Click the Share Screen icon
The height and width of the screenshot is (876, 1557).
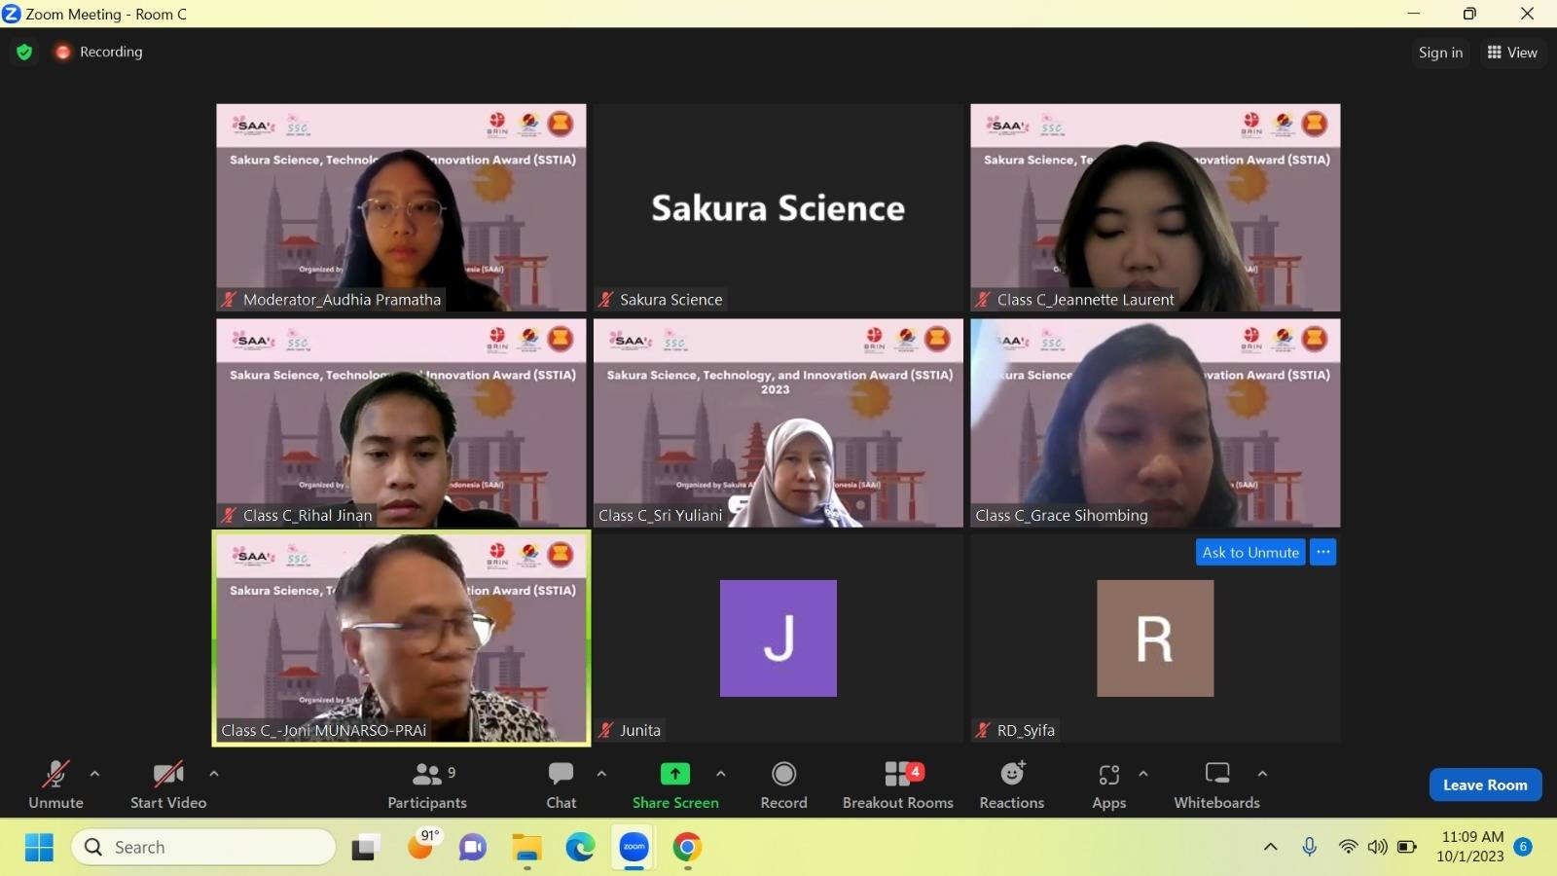pos(674,774)
